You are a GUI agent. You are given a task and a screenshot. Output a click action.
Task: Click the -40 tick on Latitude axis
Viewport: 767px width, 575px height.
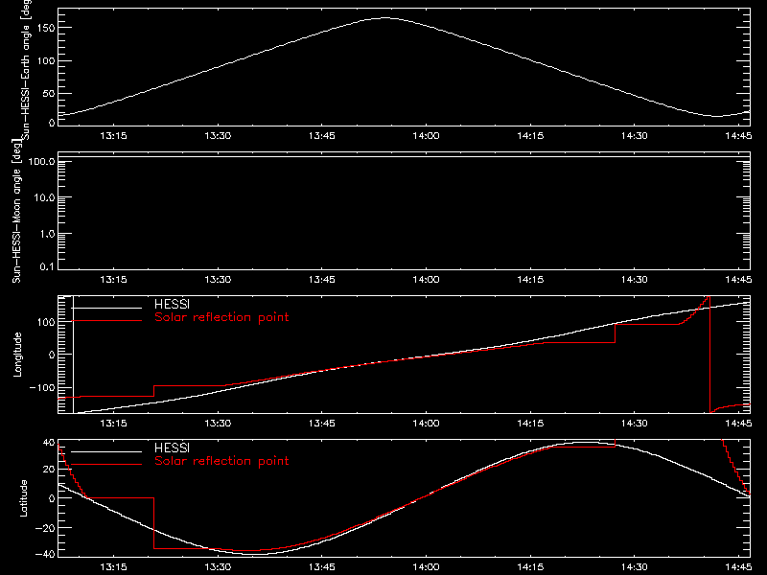click(45, 554)
